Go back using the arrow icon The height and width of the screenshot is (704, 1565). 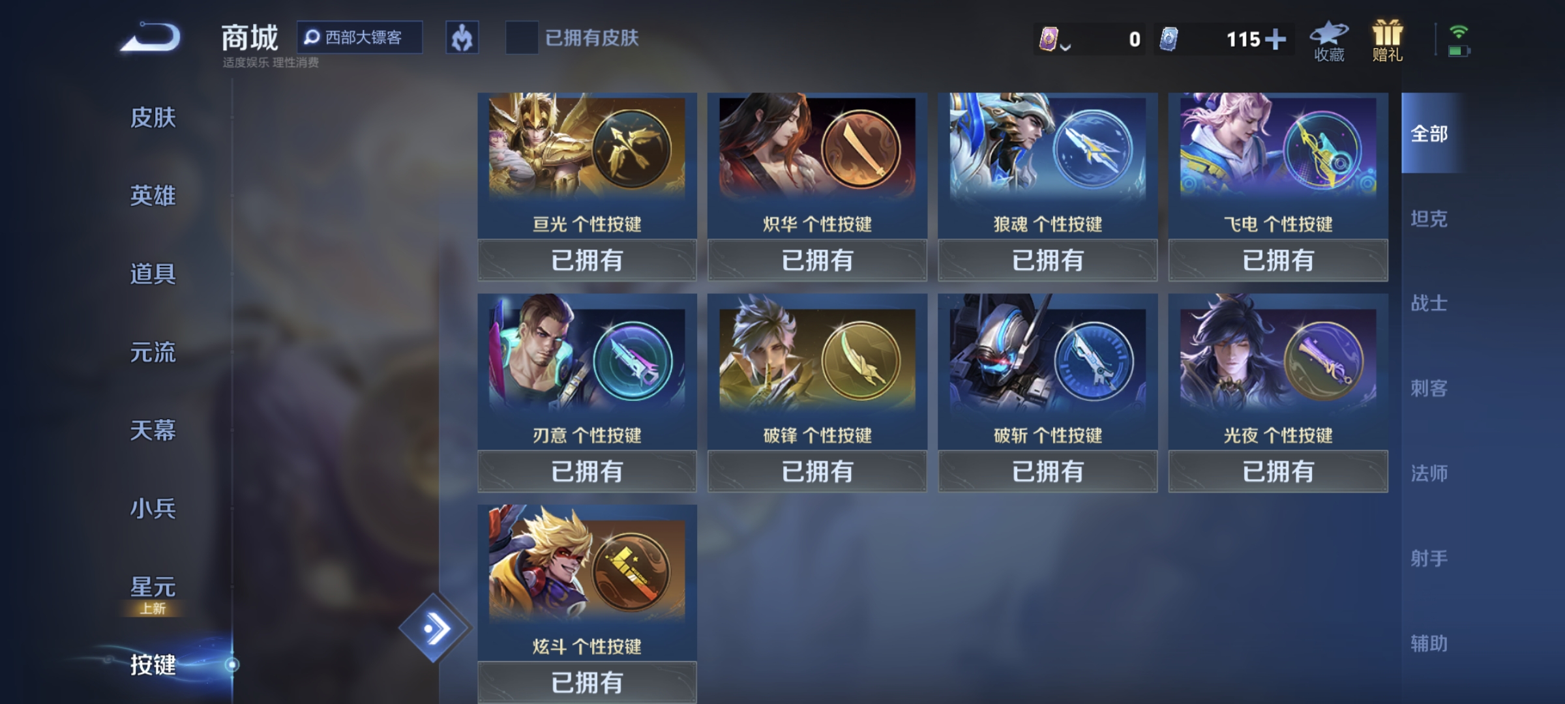point(151,37)
